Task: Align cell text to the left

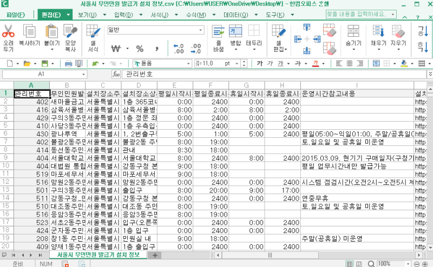Action: [339, 63]
